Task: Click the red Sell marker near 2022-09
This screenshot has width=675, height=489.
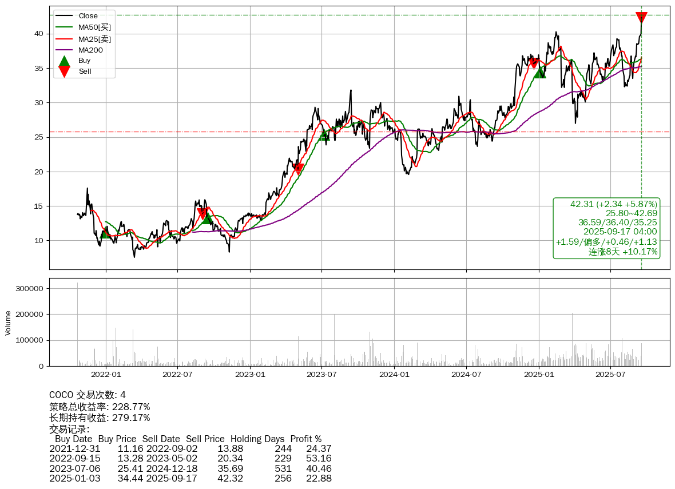Action: coord(202,213)
